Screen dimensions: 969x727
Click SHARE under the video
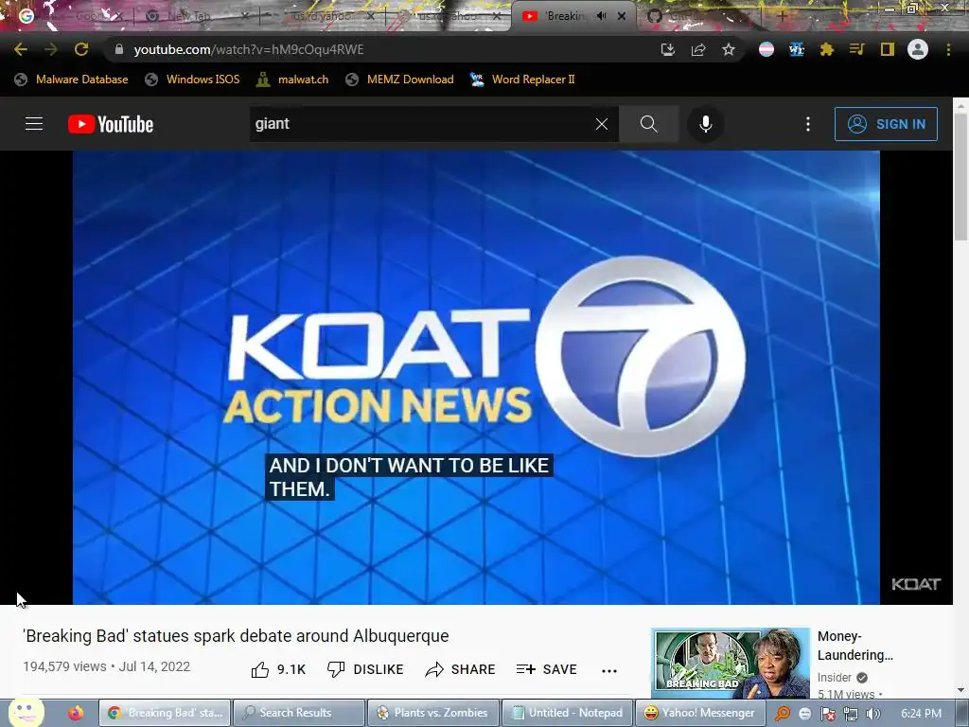[461, 669]
